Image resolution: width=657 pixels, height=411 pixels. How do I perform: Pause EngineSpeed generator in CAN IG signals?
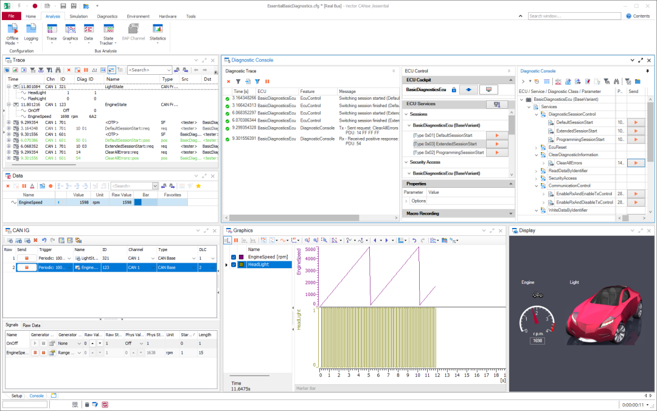(35, 353)
